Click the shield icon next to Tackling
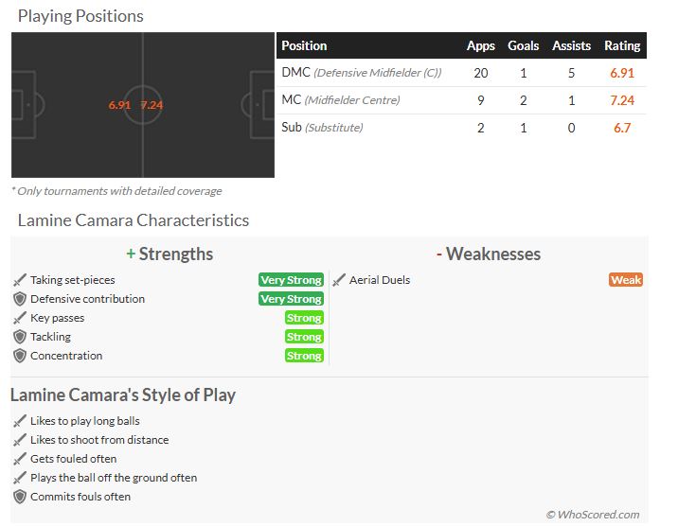The height and width of the screenshot is (526, 696). (20, 337)
